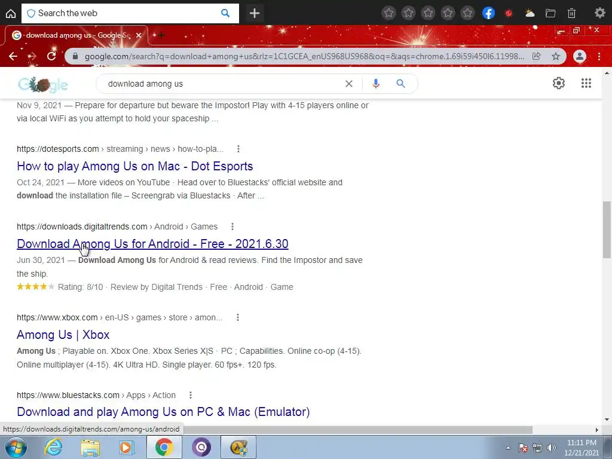Screen dimensions: 612x459
Task: Reload the Google results page
Action: tap(51, 56)
